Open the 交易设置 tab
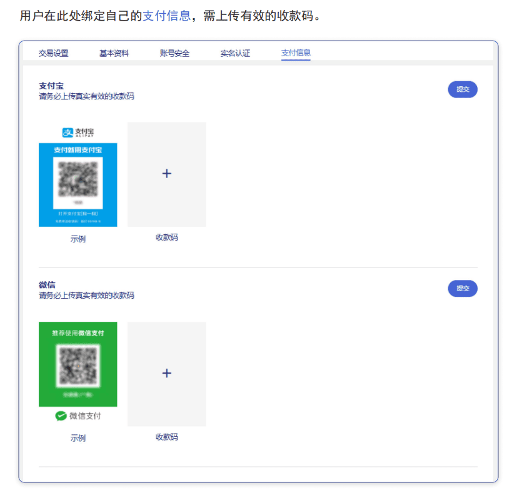The width and height of the screenshot is (517, 498). [x=53, y=53]
